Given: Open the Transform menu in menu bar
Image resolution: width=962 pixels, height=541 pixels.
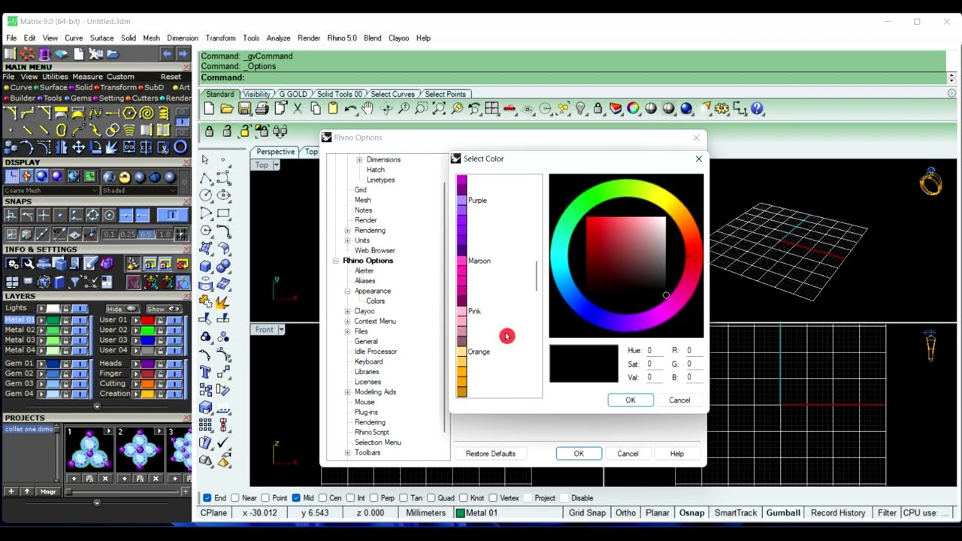Looking at the screenshot, I should 220,38.
